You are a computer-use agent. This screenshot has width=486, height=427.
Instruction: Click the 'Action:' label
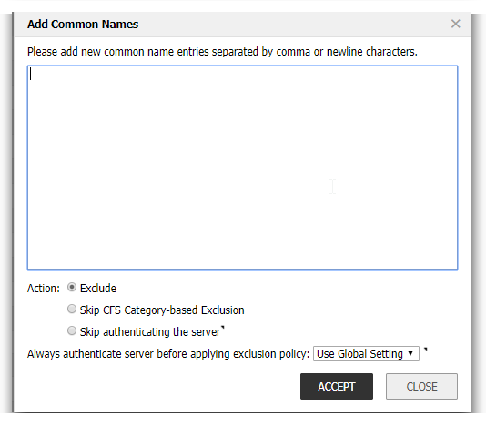(44, 289)
